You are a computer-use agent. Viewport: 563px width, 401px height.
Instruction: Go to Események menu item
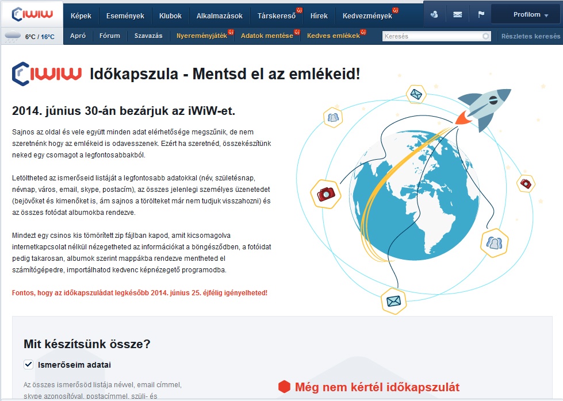click(125, 16)
